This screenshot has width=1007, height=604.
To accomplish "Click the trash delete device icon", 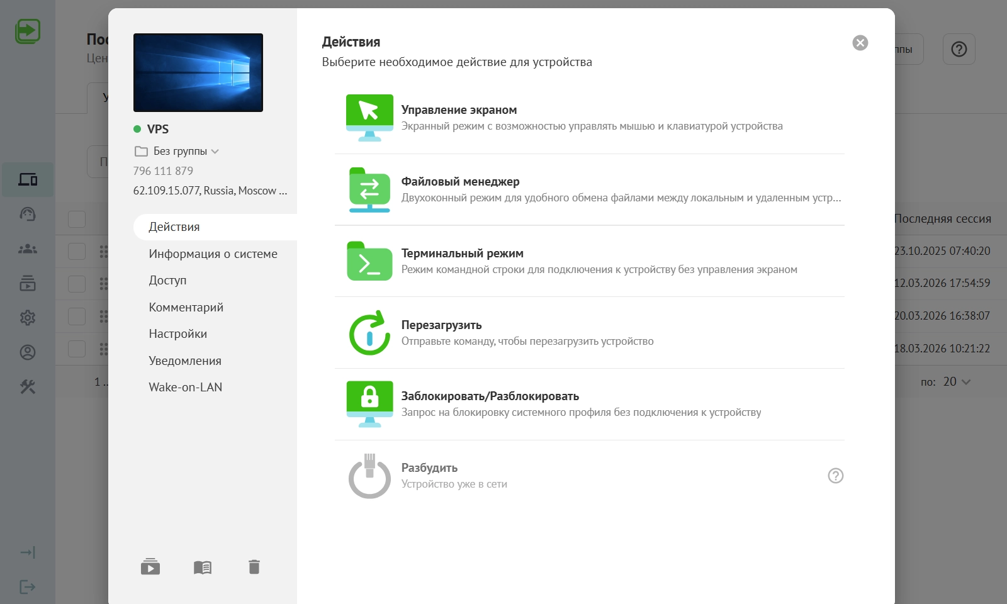I will (x=254, y=567).
